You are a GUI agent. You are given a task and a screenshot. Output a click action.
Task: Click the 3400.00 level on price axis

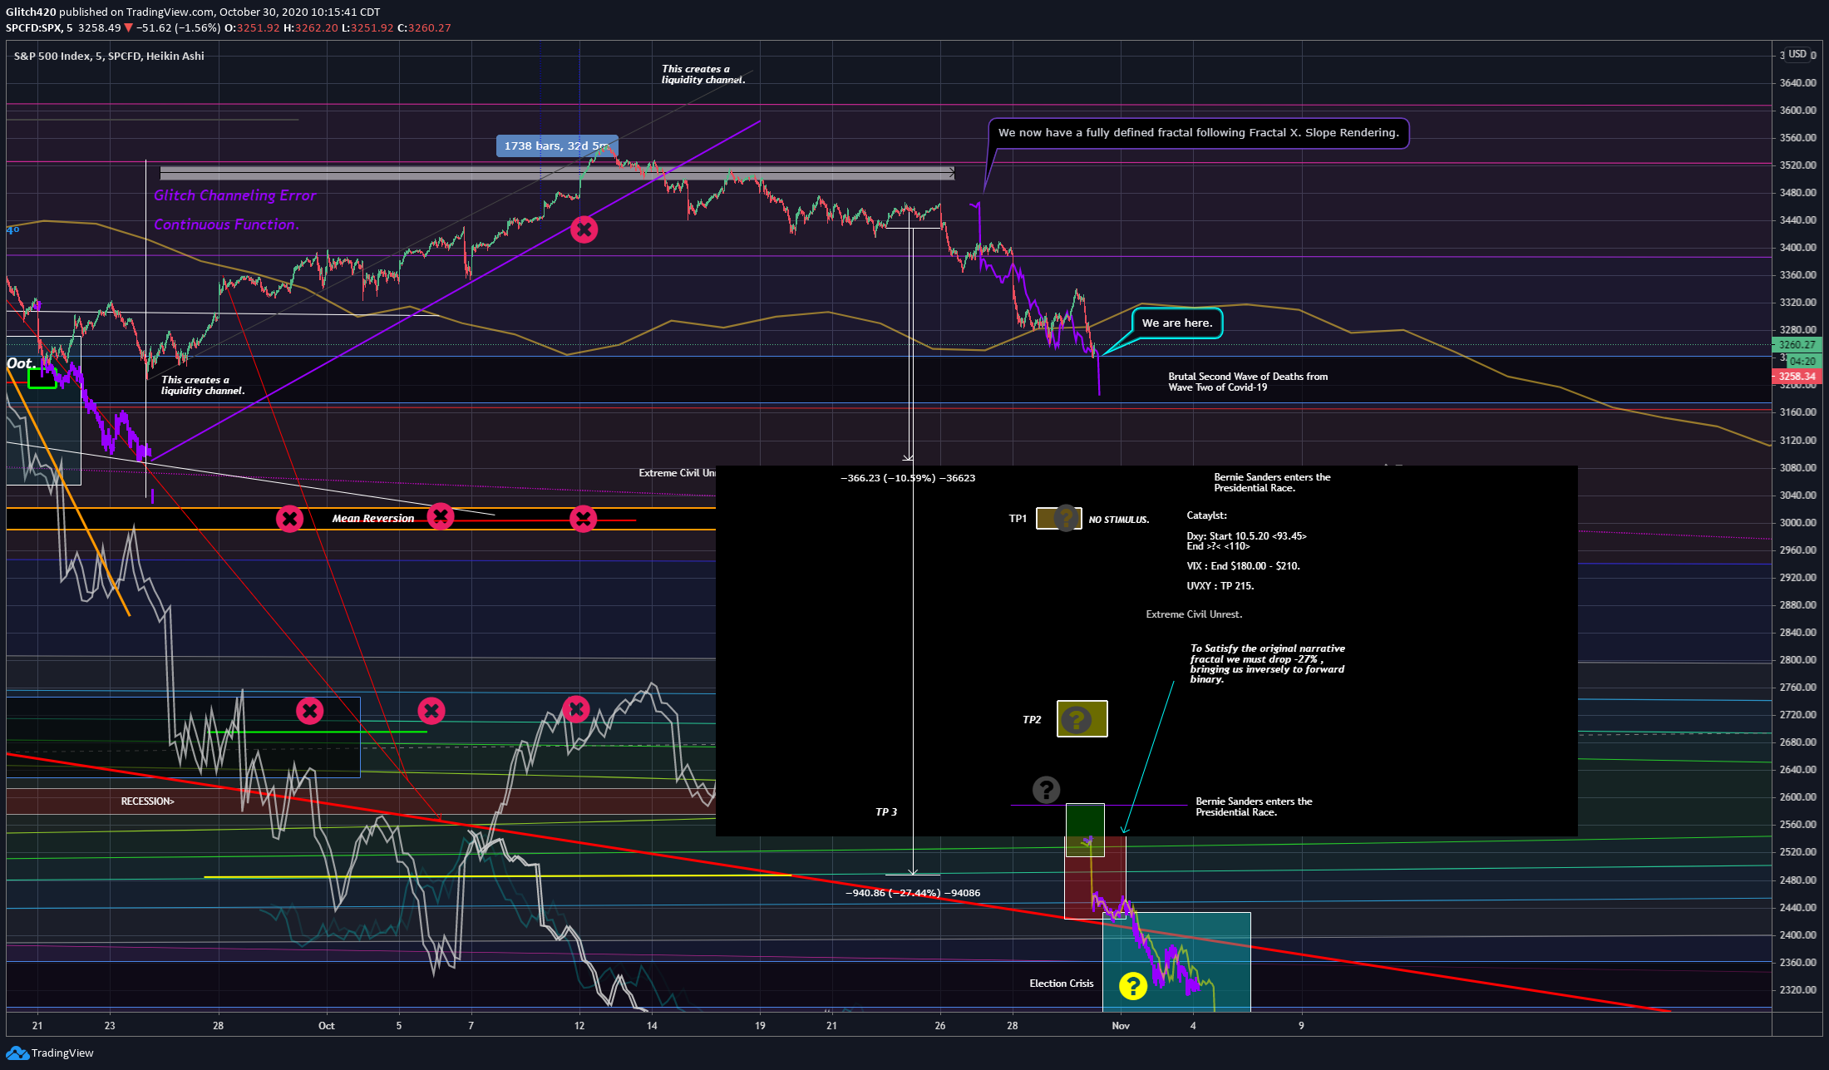[1797, 248]
